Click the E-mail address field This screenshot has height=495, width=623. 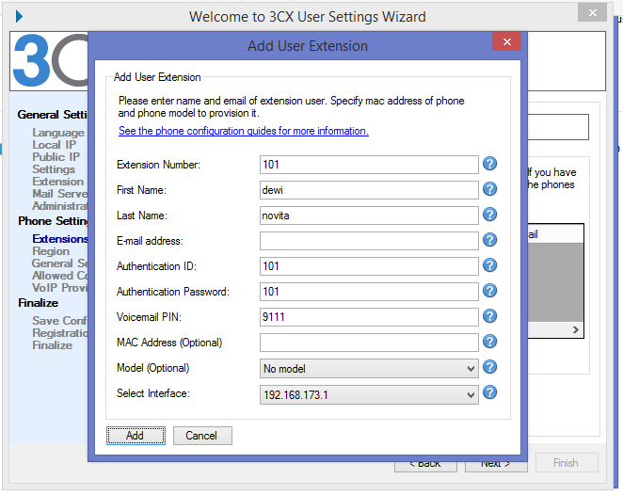point(369,241)
